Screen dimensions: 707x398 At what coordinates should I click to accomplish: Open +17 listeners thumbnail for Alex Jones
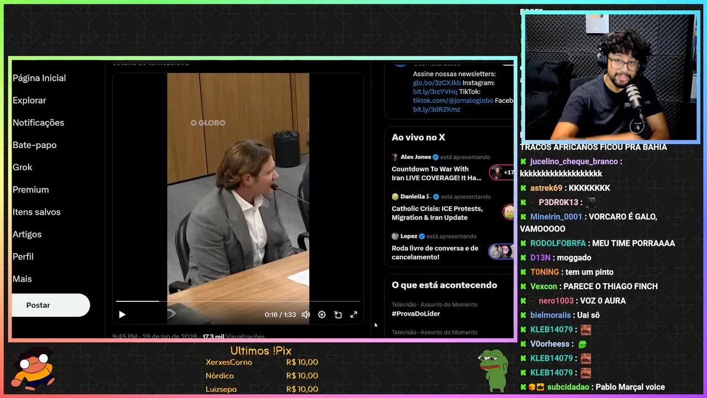[x=502, y=172]
